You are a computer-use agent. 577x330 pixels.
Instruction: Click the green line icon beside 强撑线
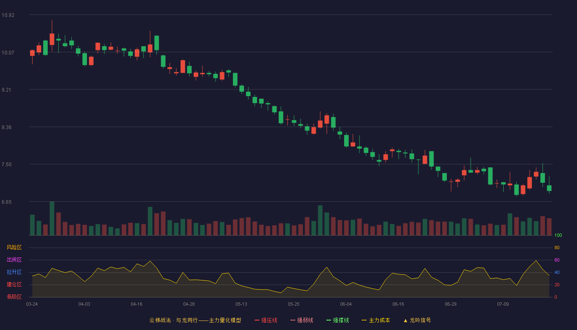point(329,320)
